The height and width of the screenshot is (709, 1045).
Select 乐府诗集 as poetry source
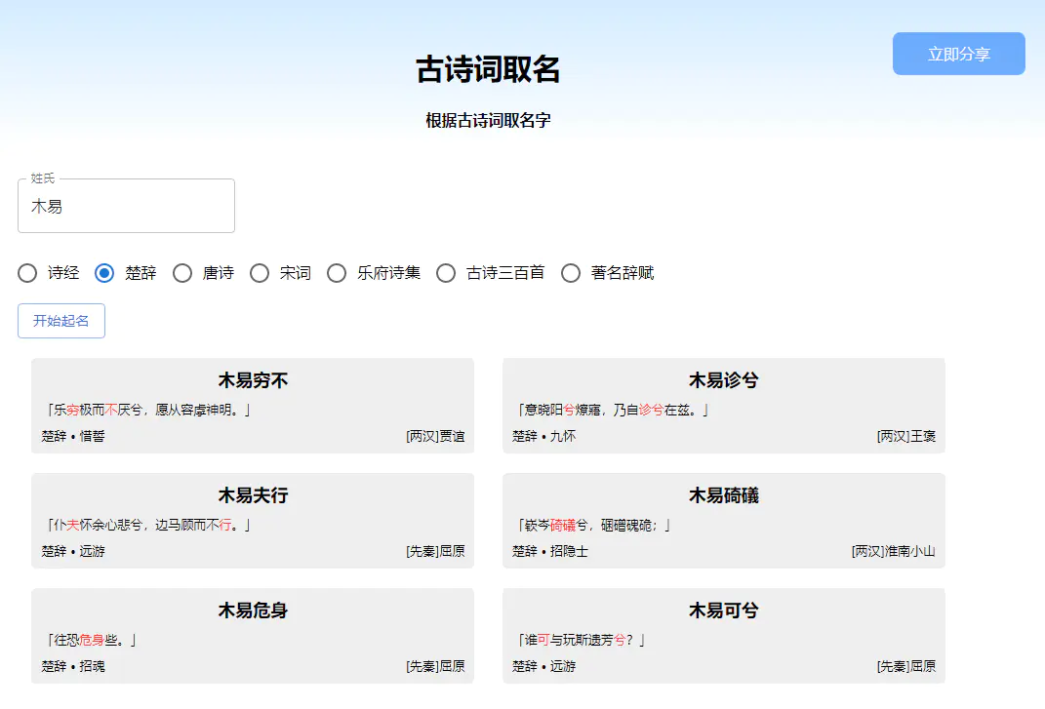337,273
